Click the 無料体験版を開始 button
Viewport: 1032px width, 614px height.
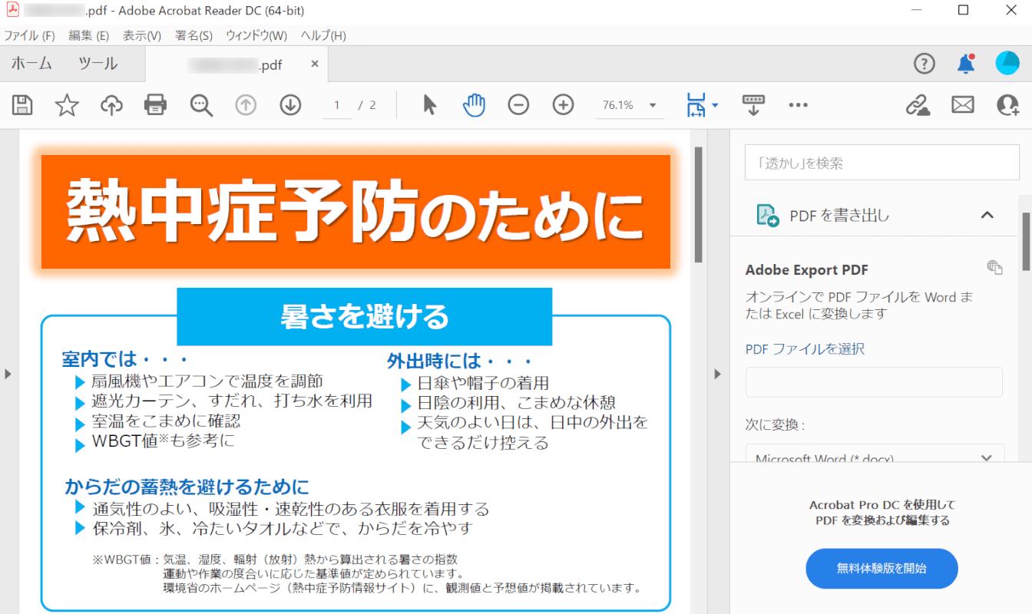point(881,569)
